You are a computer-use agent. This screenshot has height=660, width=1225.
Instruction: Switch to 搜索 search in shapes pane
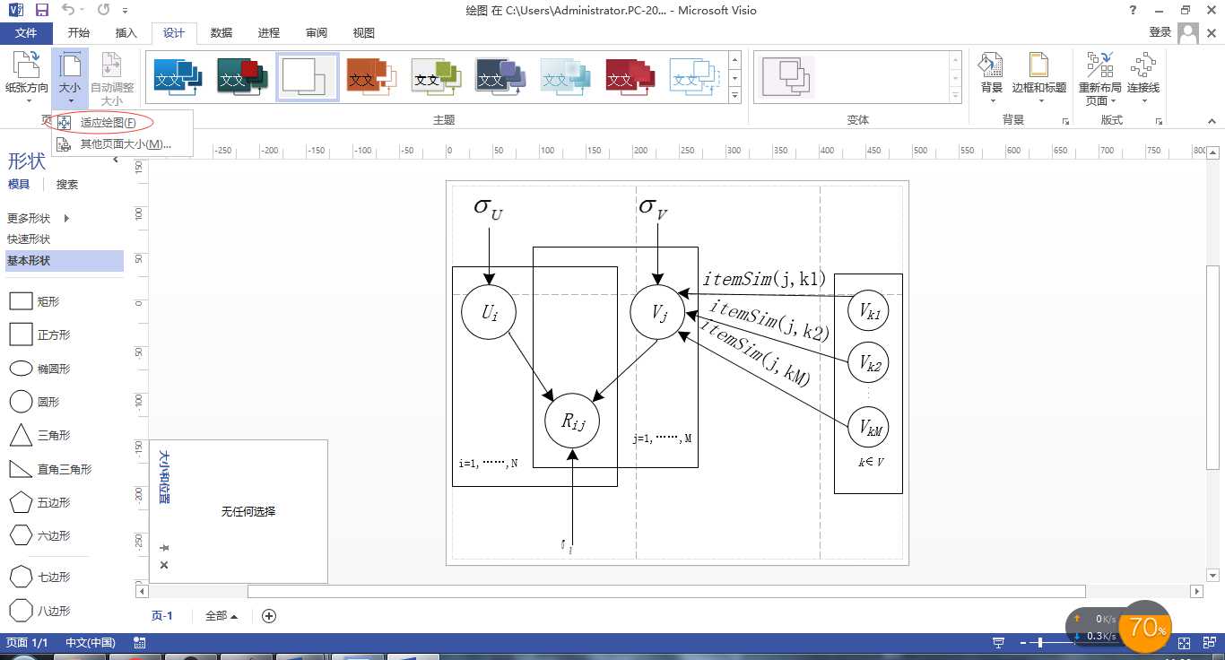point(67,184)
